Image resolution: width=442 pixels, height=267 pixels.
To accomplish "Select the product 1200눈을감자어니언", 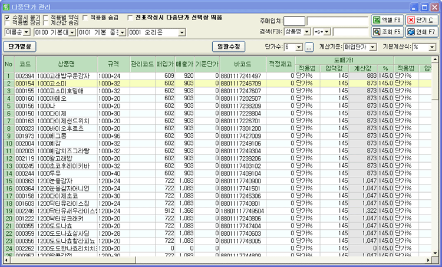I will (x=67, y=189).
